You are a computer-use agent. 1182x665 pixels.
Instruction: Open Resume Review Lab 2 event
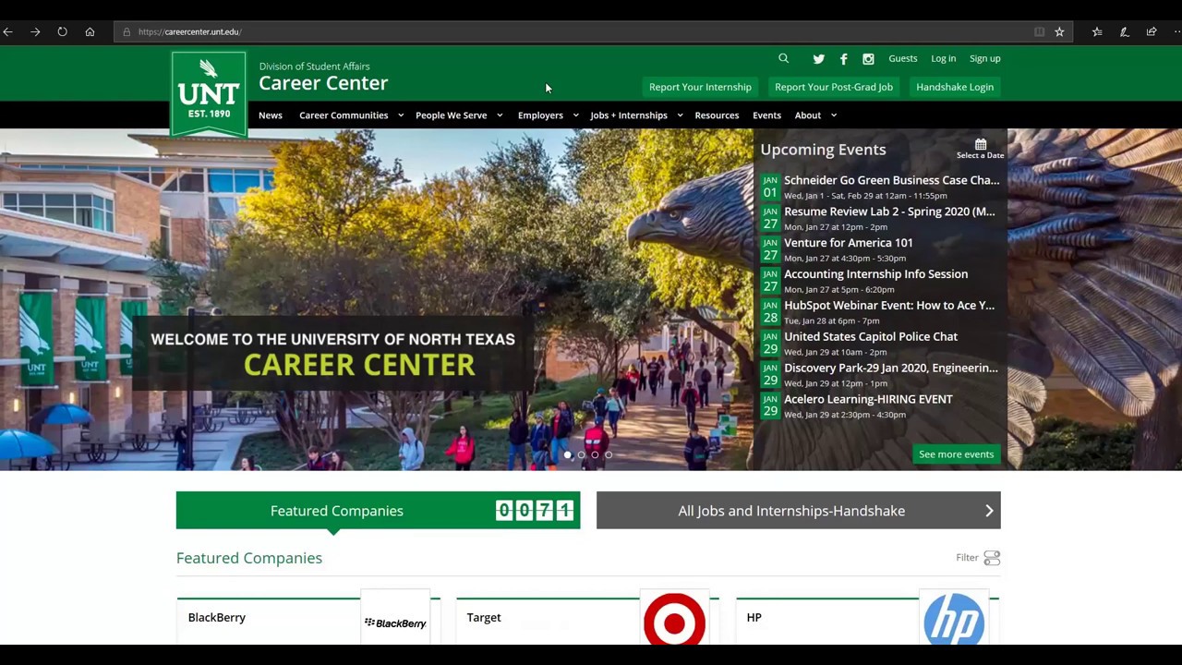point(889,212)
